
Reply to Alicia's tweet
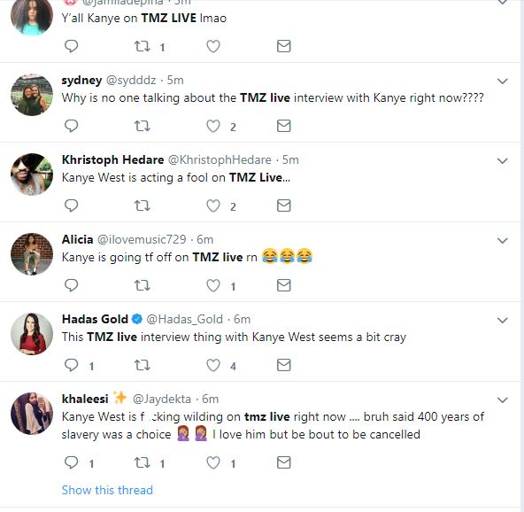point(71,285)
